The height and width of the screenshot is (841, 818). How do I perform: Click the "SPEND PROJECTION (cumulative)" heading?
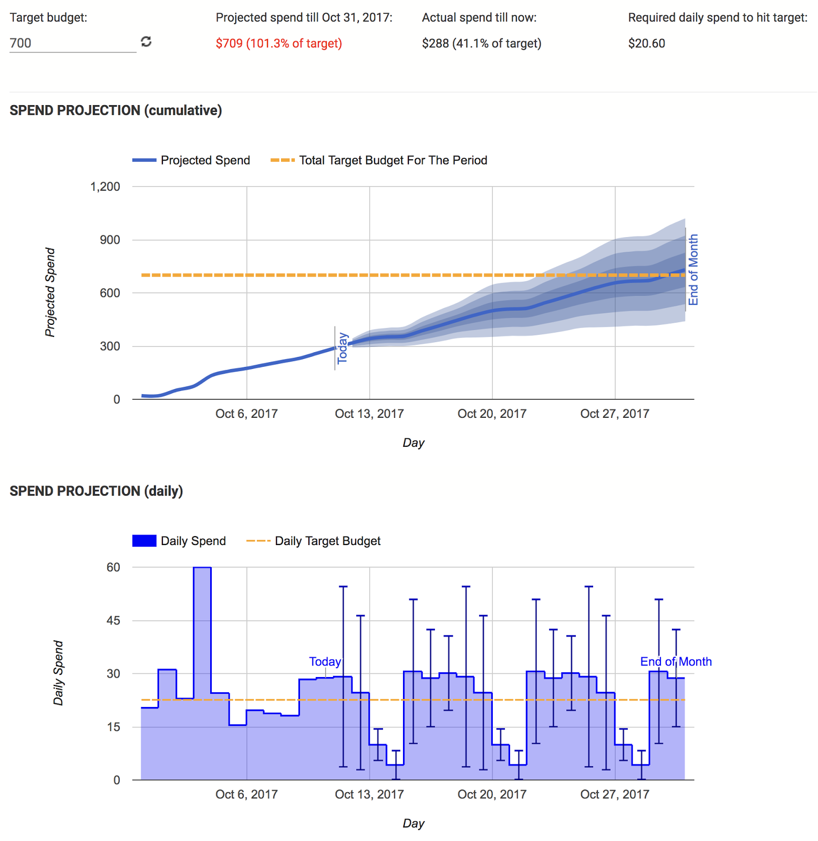pyautogui.click(x=116, y=110)
